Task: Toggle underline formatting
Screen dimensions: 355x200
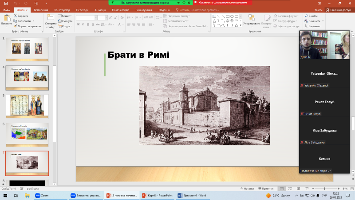Action: pos(88,24)
